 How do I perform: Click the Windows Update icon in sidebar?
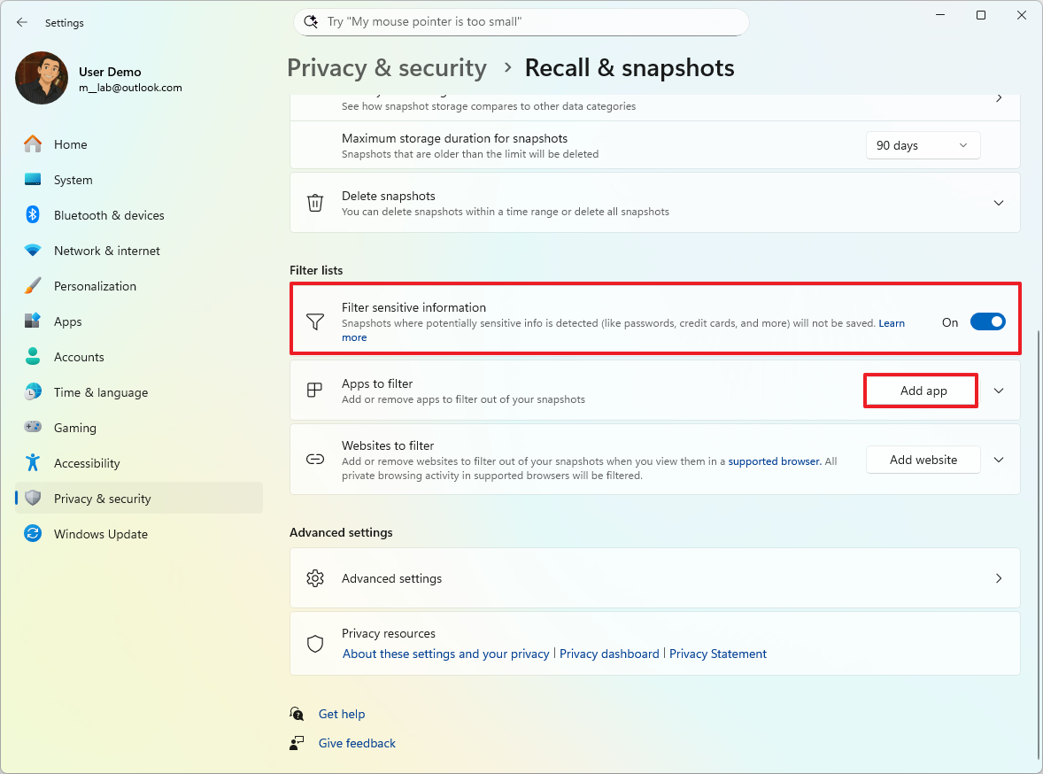coord(33,534)
